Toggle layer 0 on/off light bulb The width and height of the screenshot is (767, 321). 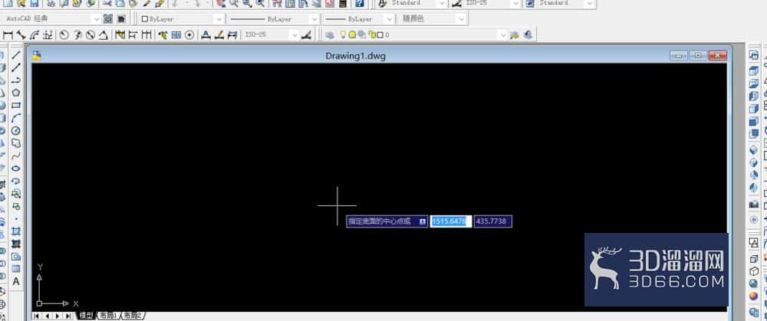344,34
